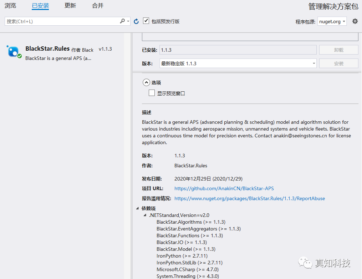
Task: Click the v1.1.3 version label in list
Action: (x=105, y=49)
